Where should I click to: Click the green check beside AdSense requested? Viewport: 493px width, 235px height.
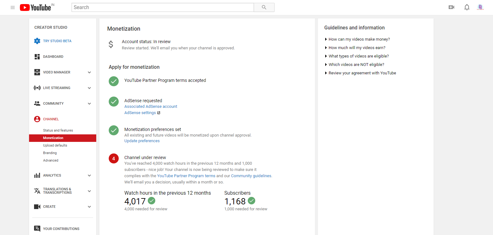click(114, 102)
